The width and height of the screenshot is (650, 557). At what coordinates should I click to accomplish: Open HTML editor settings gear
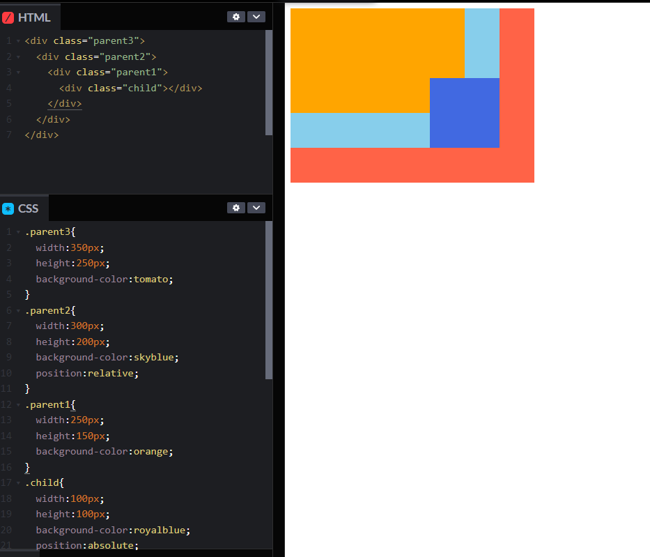point(236,17)
